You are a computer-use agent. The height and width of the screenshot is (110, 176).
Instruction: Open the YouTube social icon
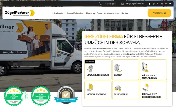click(170, 4)
